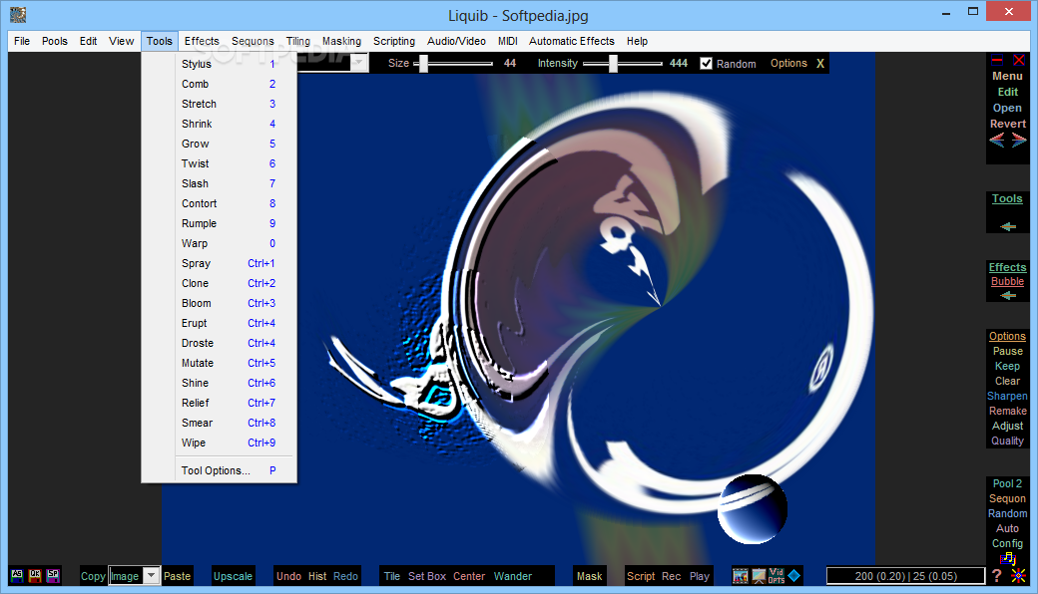Click the Options link in tool bar
1038x594 pixels.
click(788, 64)
